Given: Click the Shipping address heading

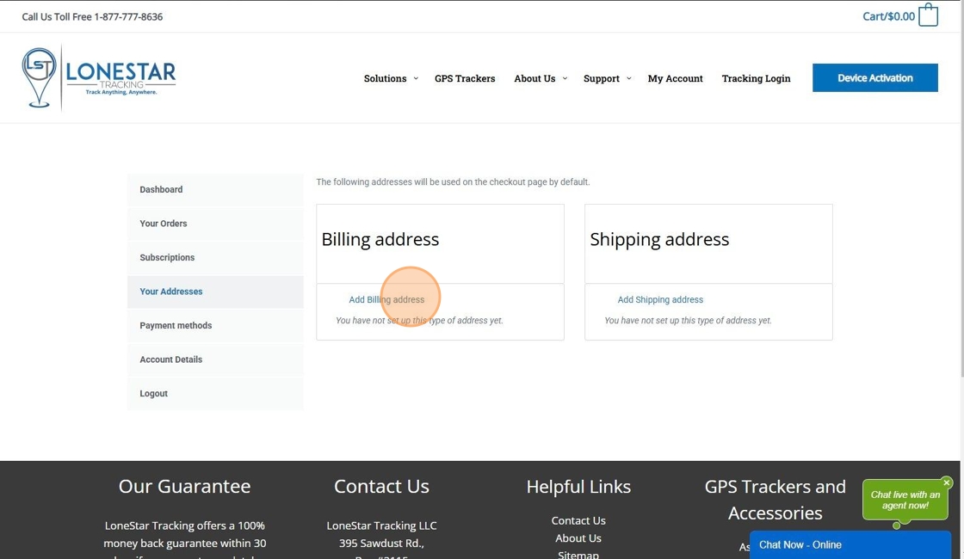Looking at the screenshot, I should point(659,240).
